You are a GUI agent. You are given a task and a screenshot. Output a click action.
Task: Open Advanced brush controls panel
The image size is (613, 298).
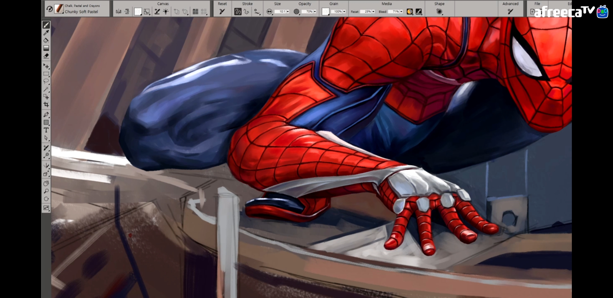click(x=510, y=12)
